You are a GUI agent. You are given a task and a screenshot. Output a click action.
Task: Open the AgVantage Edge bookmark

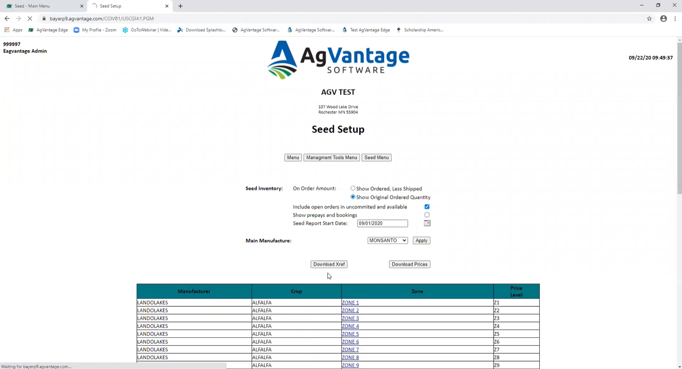[48, 30]
